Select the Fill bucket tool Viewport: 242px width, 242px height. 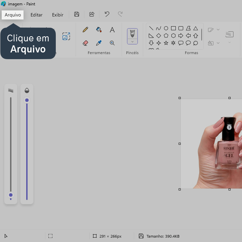coord(99,30)
